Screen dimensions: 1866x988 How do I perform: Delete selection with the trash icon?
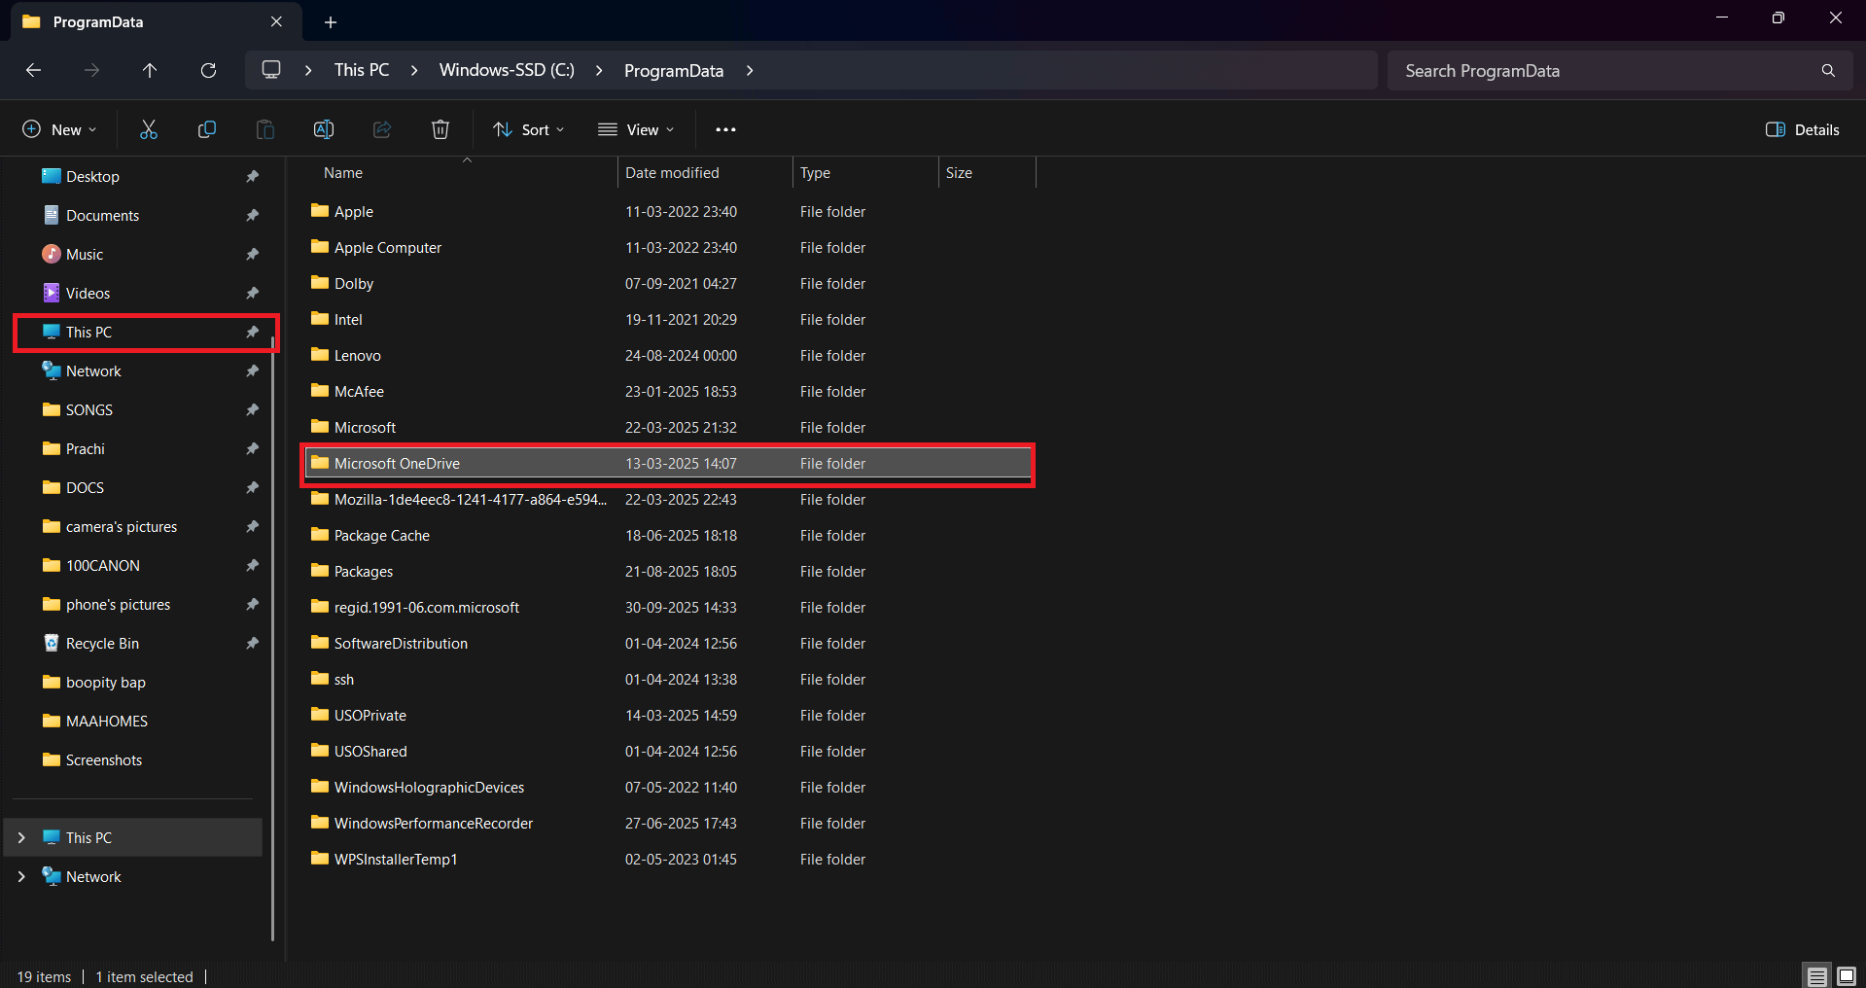(x=440, y=129)
